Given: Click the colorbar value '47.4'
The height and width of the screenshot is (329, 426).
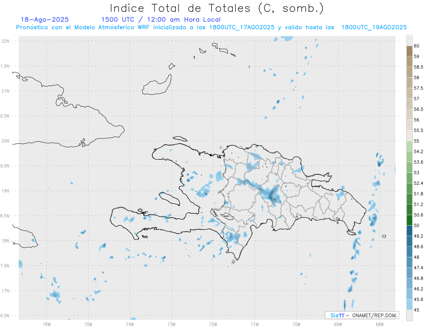Looking at the screenshot, I should tap(419, 268).
